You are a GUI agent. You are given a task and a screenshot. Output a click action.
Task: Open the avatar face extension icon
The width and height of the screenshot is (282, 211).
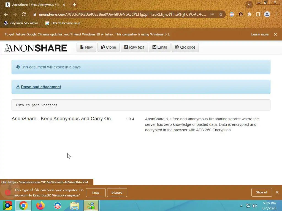[241, 14]
